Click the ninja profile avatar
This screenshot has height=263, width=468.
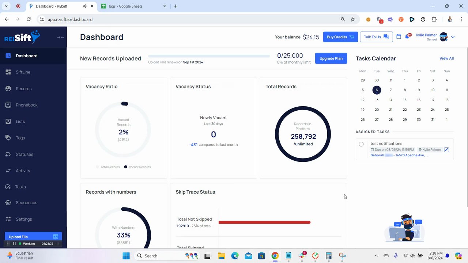click(x=444, y=37)
